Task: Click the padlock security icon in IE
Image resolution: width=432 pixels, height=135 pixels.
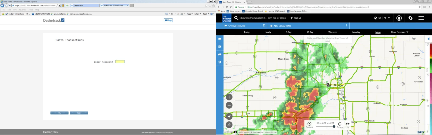Action: (x=63, y=5)
